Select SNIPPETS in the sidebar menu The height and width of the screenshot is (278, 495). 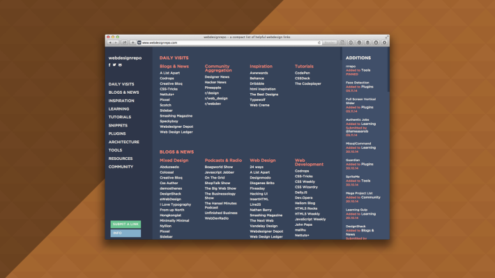[118, 125]
